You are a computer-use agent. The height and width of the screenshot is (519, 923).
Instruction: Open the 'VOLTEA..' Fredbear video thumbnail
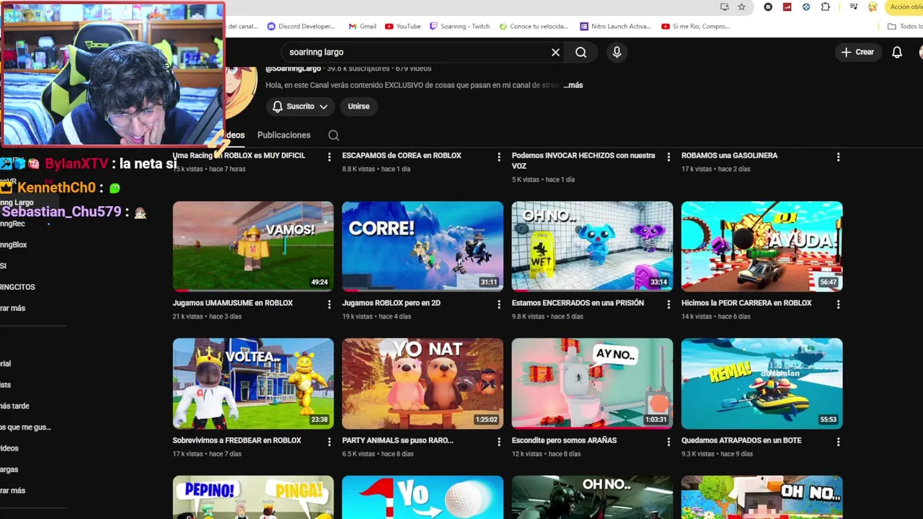[253, 383]
